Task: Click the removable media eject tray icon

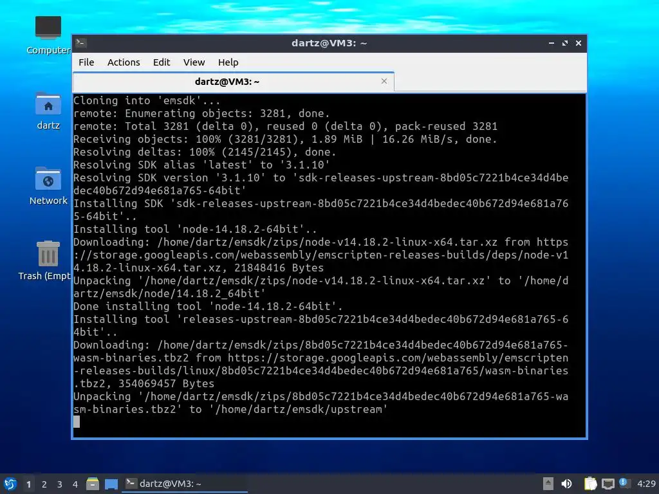Action: (548, 484)
